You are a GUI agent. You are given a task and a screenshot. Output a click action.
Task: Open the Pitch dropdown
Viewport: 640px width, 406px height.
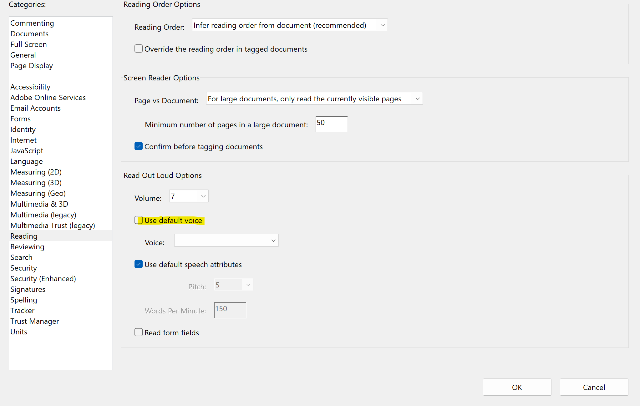click(x=233, y=284)
